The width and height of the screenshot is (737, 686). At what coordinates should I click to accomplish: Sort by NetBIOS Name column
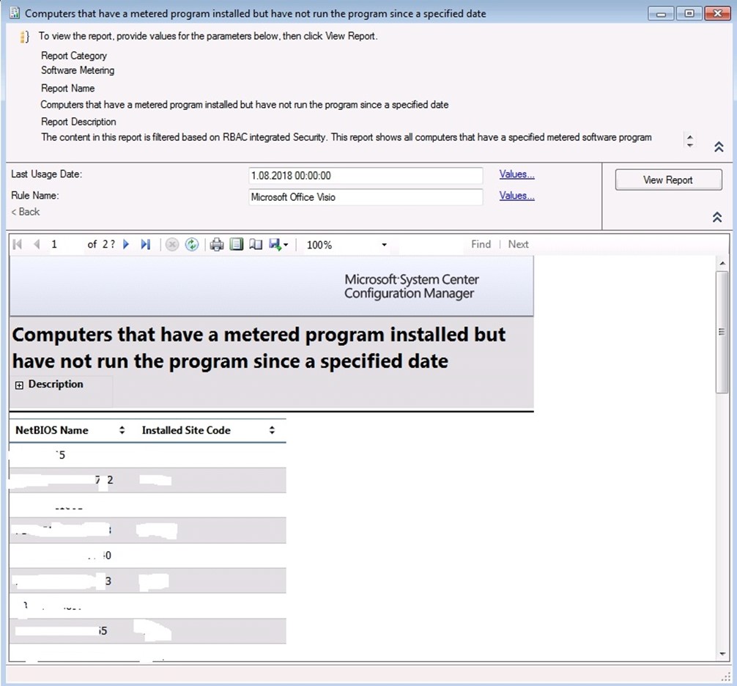coord(122,430)
